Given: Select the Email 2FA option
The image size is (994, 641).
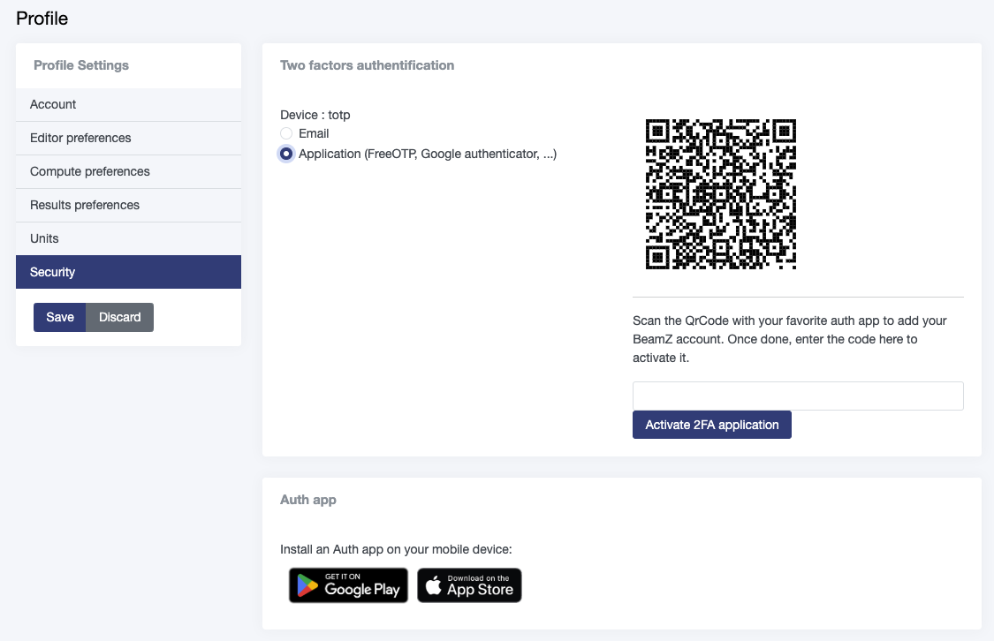Looking at the screenshot, I should pyautogui.click(x=287, y=133).
